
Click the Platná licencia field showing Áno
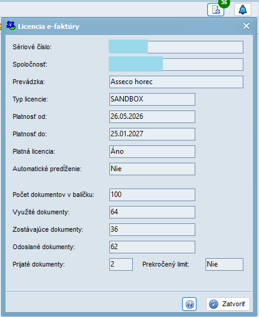[152, 151]
